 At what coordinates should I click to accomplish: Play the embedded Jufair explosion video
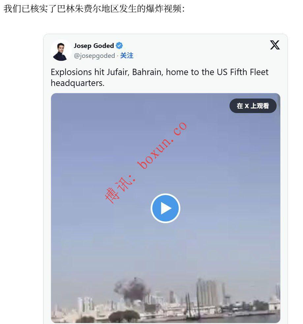click(x=165, y=208)
